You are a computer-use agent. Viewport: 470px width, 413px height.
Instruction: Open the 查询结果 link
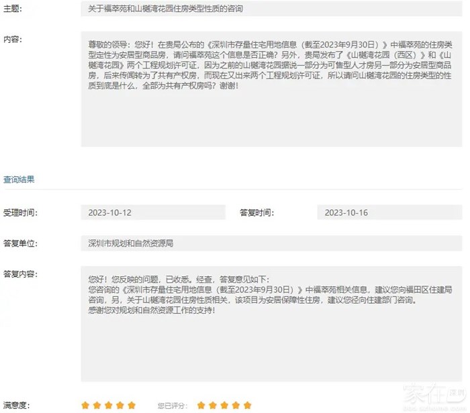click(x=19, y=180)
